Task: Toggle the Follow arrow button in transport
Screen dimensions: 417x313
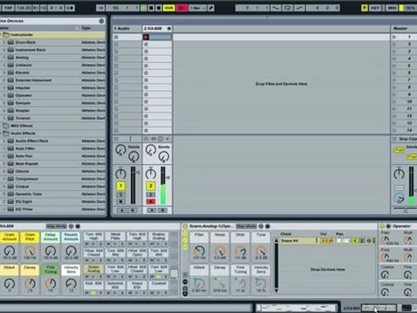Action: [100, 8]
